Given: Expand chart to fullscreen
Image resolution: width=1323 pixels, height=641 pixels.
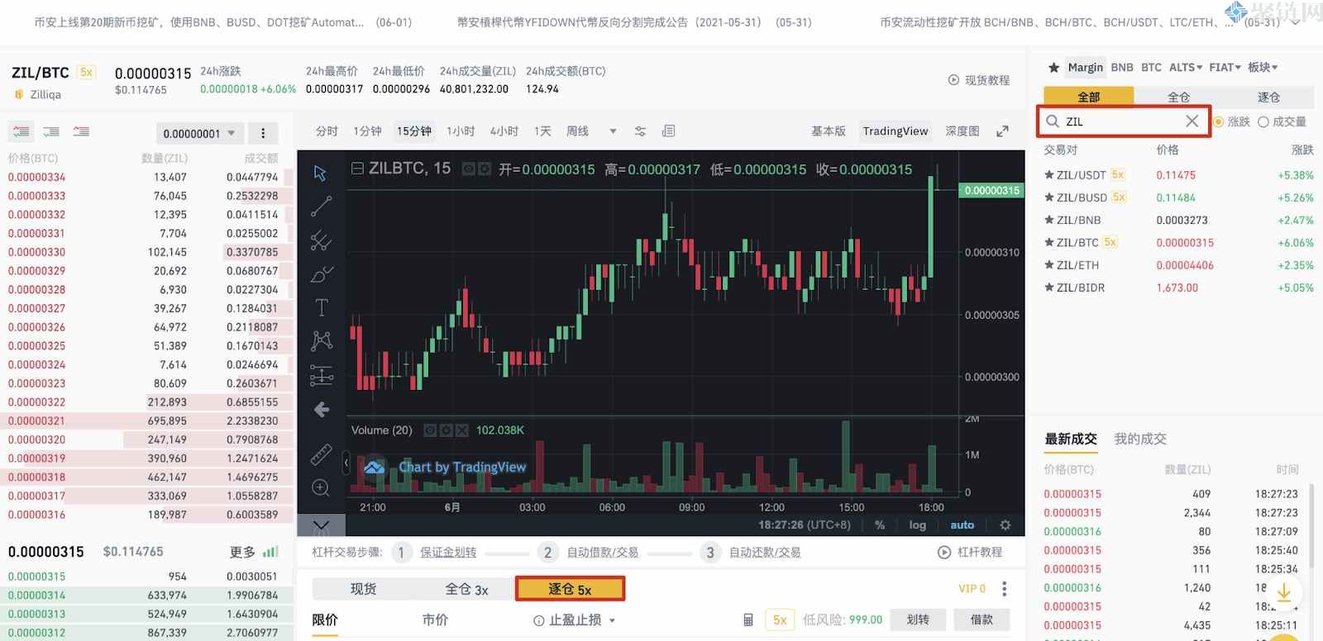Looking at the screenshot, I should point(1002,131).
